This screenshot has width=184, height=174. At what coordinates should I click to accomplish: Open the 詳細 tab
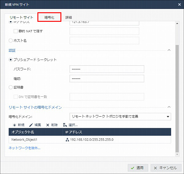69,17
